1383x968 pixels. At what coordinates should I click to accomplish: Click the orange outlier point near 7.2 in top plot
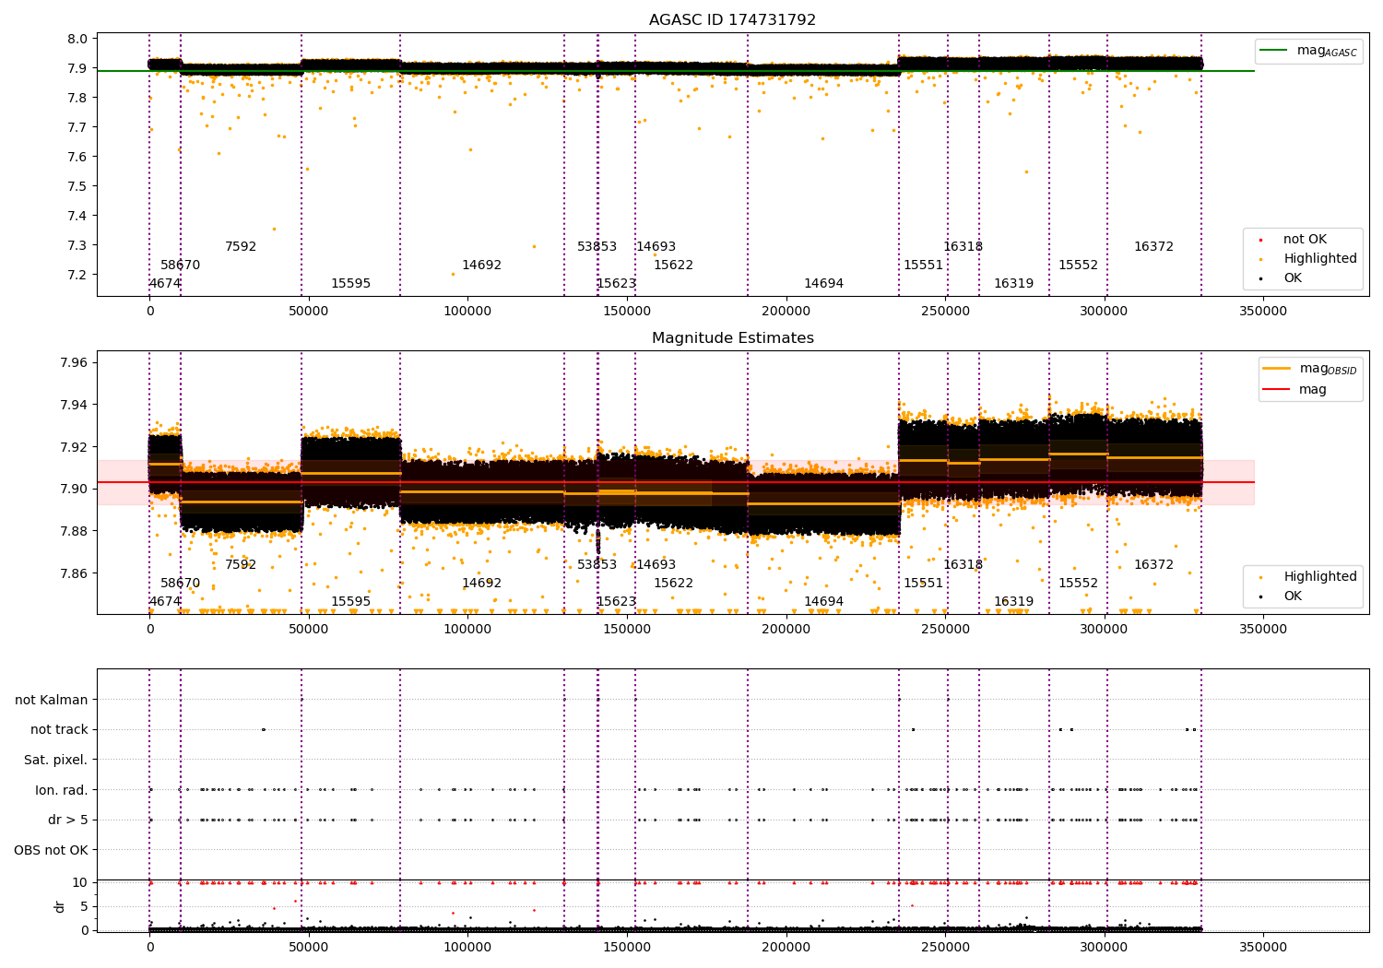tap(453, 274)
